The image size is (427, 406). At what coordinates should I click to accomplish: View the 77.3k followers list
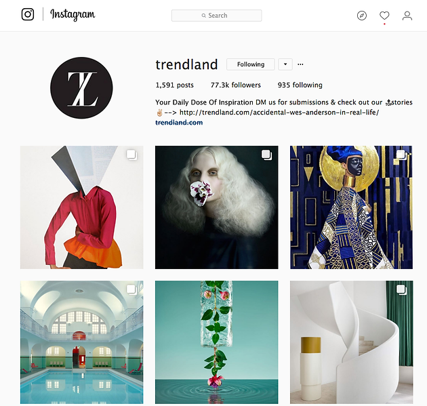pyautogui.click(x=236, y=85)
